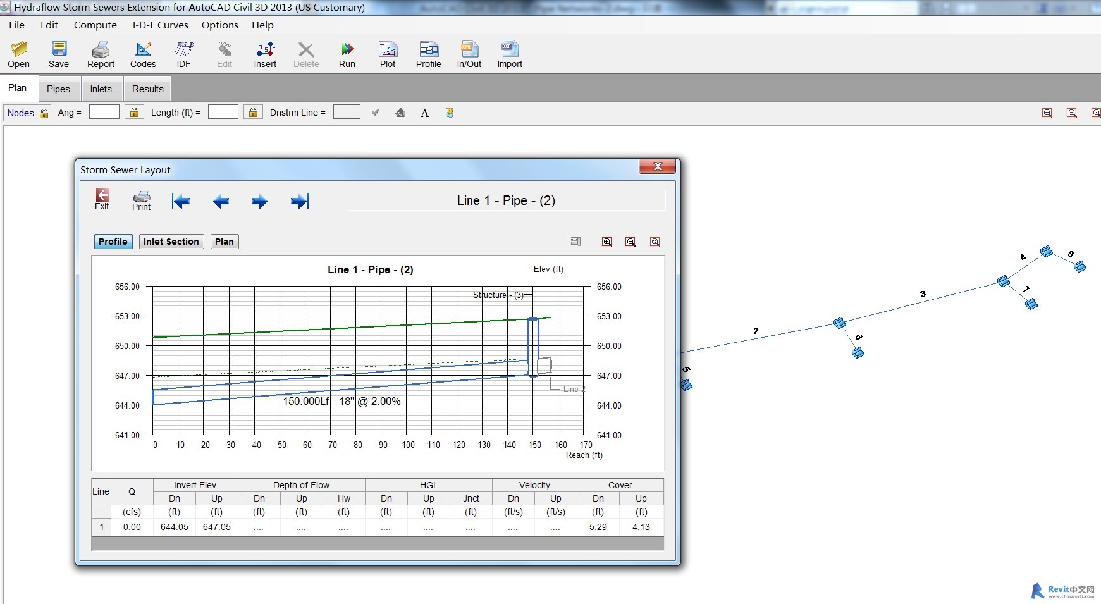1101x604 pixels.
Task: Click the Line 1 - Pipe - (2) title field
Action: (x=507, y=200)
